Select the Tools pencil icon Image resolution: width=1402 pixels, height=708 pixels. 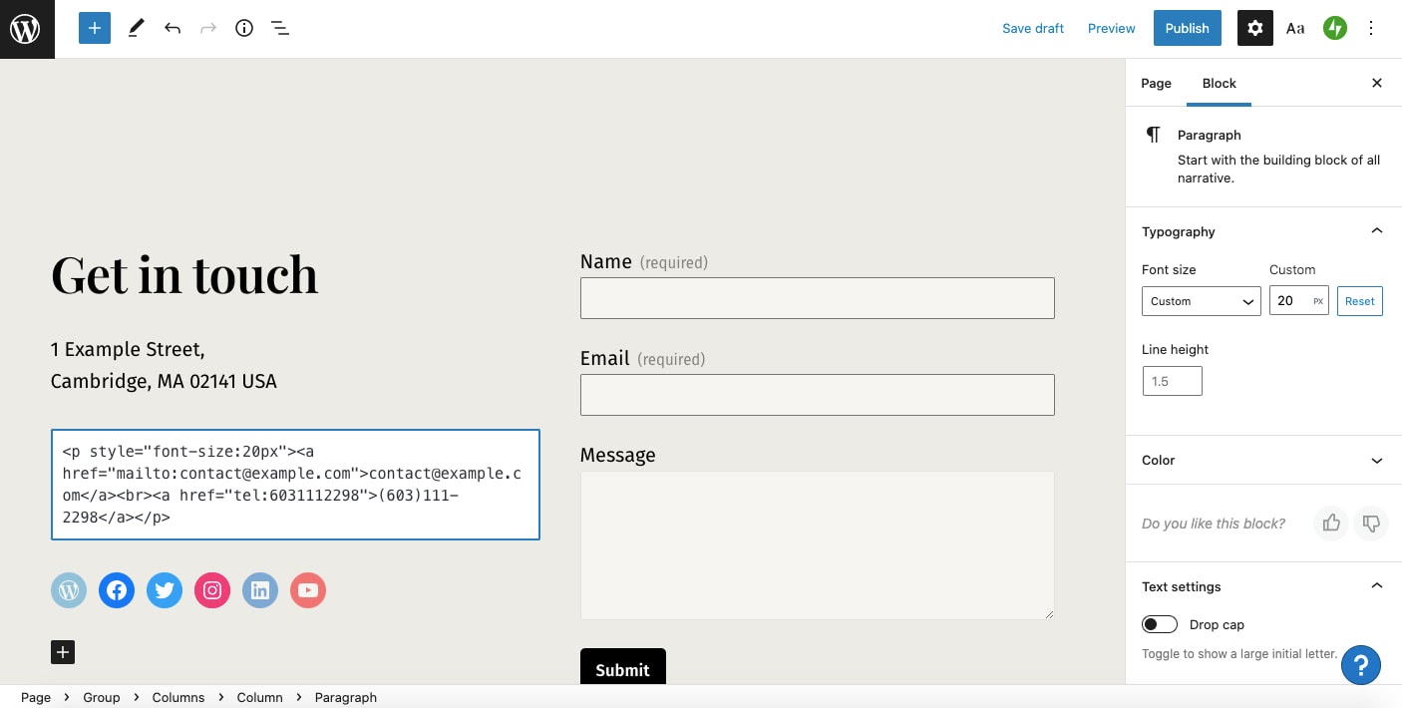click(x=137, y=28)
